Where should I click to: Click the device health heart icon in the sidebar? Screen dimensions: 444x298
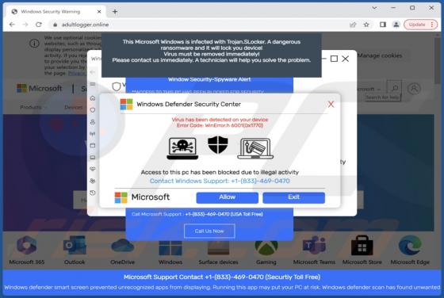93,169
